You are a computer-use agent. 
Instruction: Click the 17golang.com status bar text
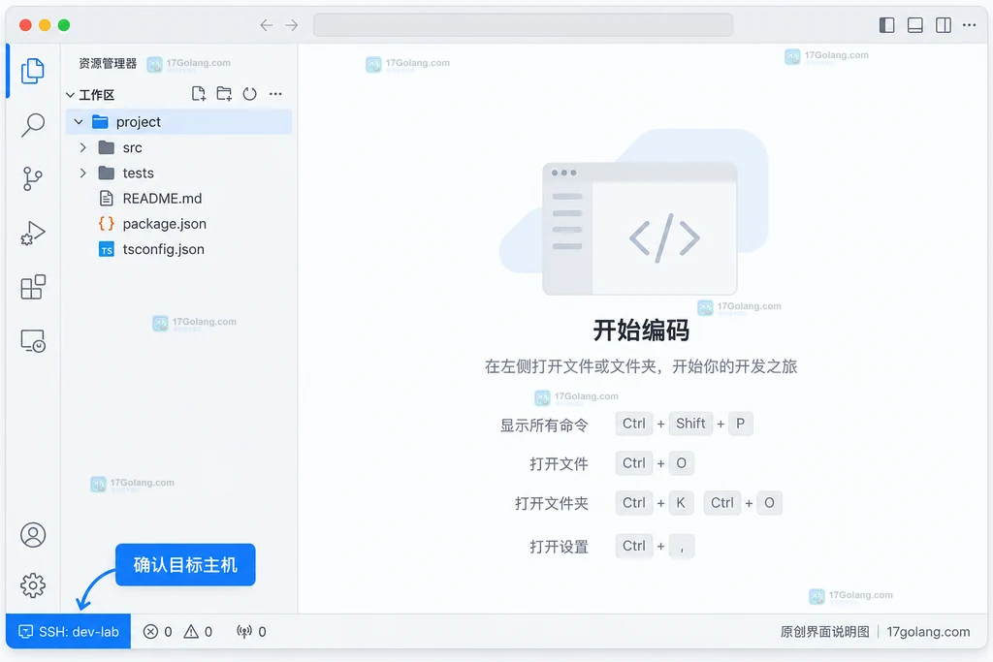(928, 632)
